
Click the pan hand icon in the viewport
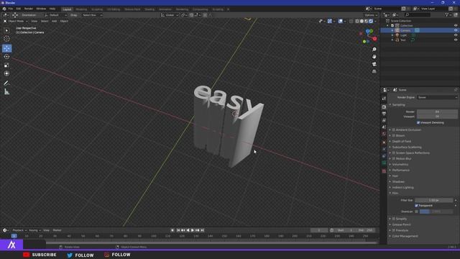coord(374,57)
